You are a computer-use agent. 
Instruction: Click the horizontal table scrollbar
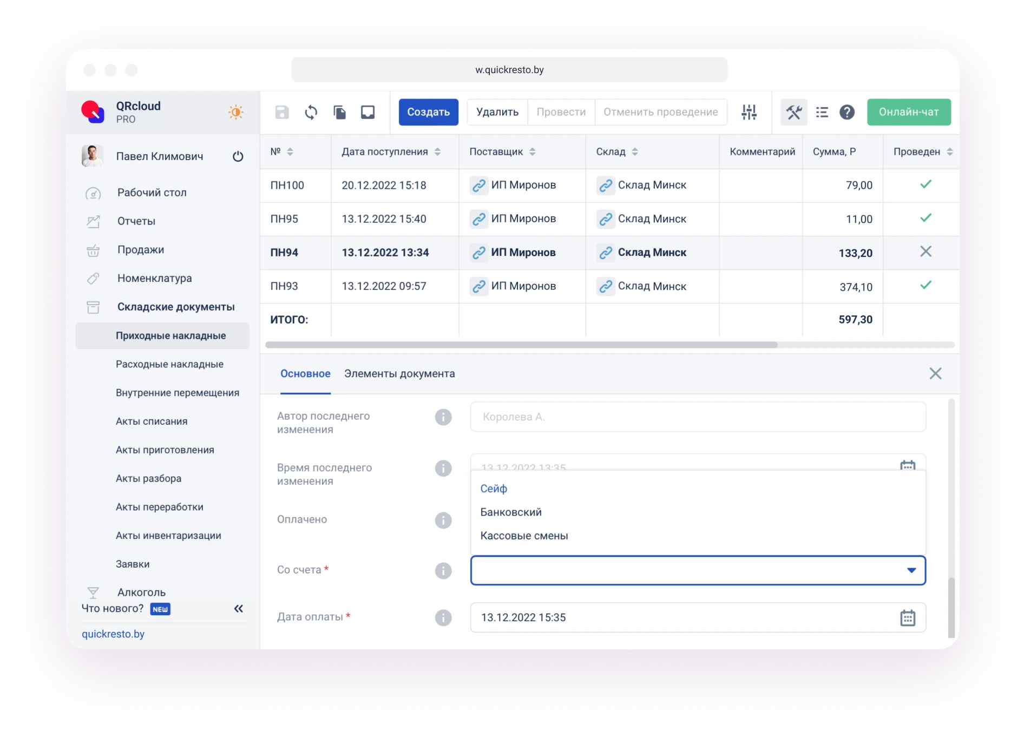coord(521,345)
